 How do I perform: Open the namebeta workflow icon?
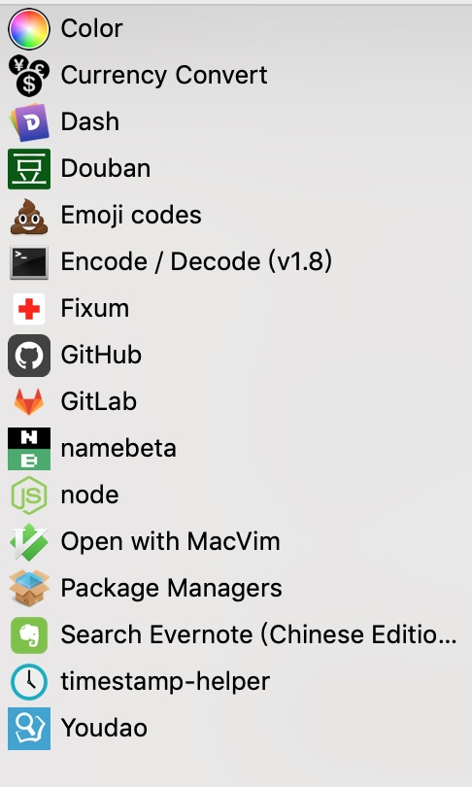(x=29, y=449)
